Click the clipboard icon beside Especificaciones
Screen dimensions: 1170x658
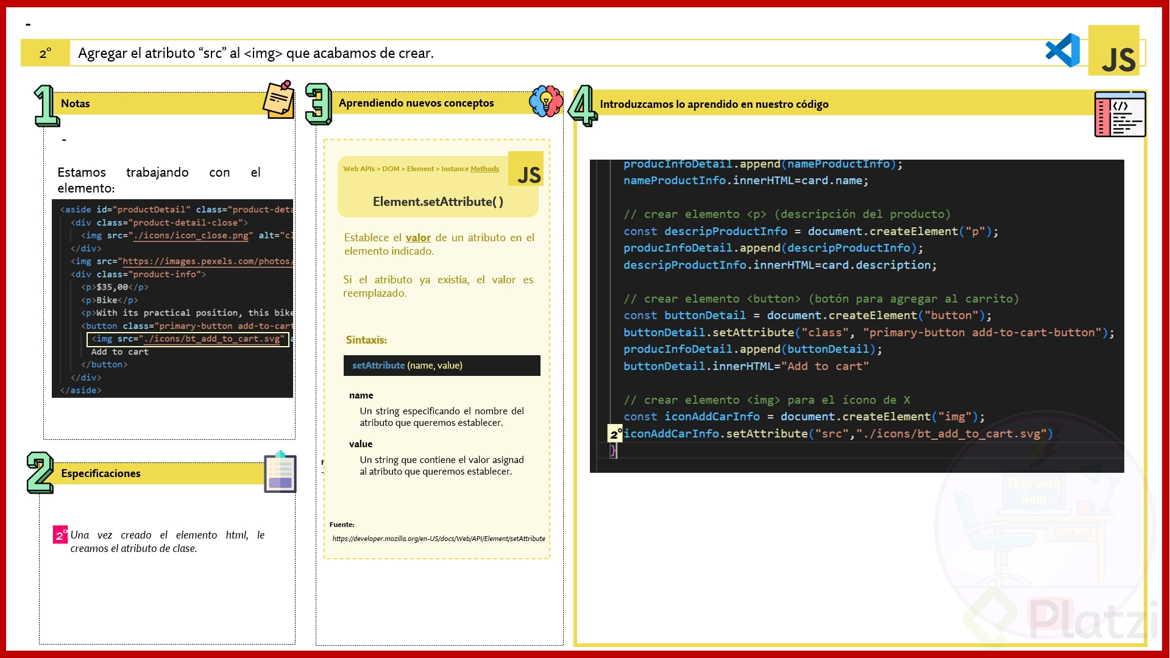[280, 472]
